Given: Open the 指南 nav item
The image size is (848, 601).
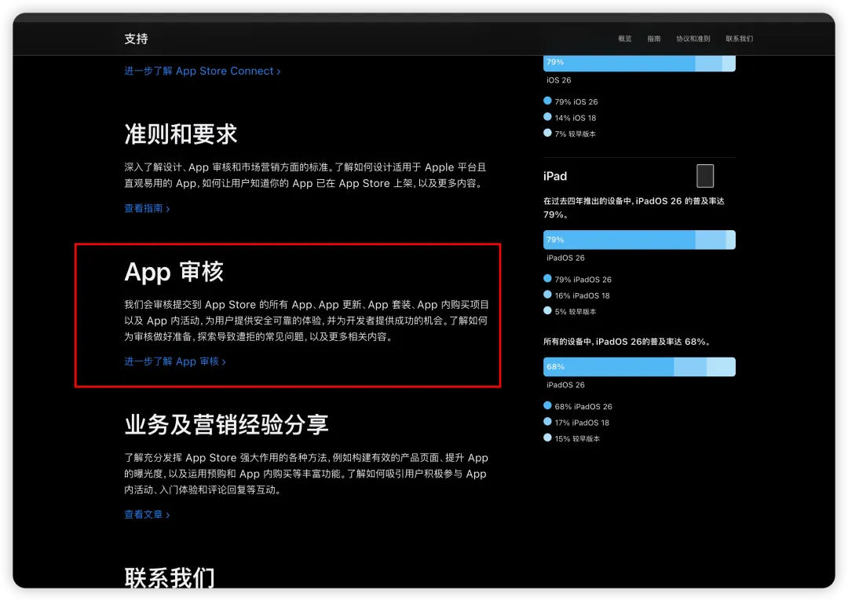Looking at the screenshot, I should tap(654, 39).
